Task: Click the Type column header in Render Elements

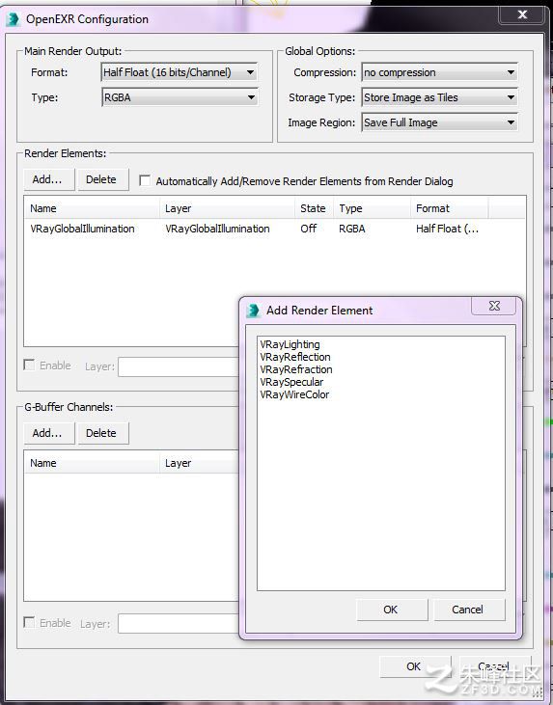Action: coord(372,208)
